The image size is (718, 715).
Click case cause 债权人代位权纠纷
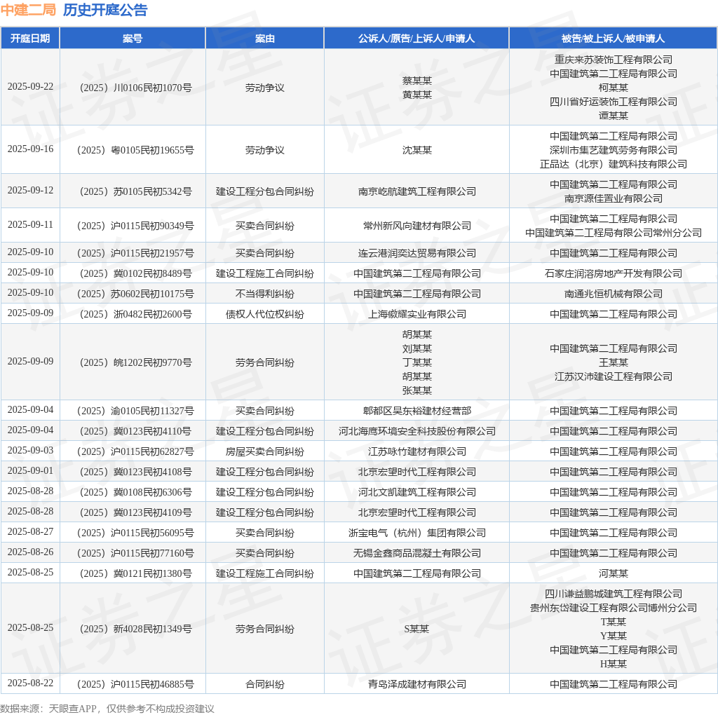(x=264, y=314)
